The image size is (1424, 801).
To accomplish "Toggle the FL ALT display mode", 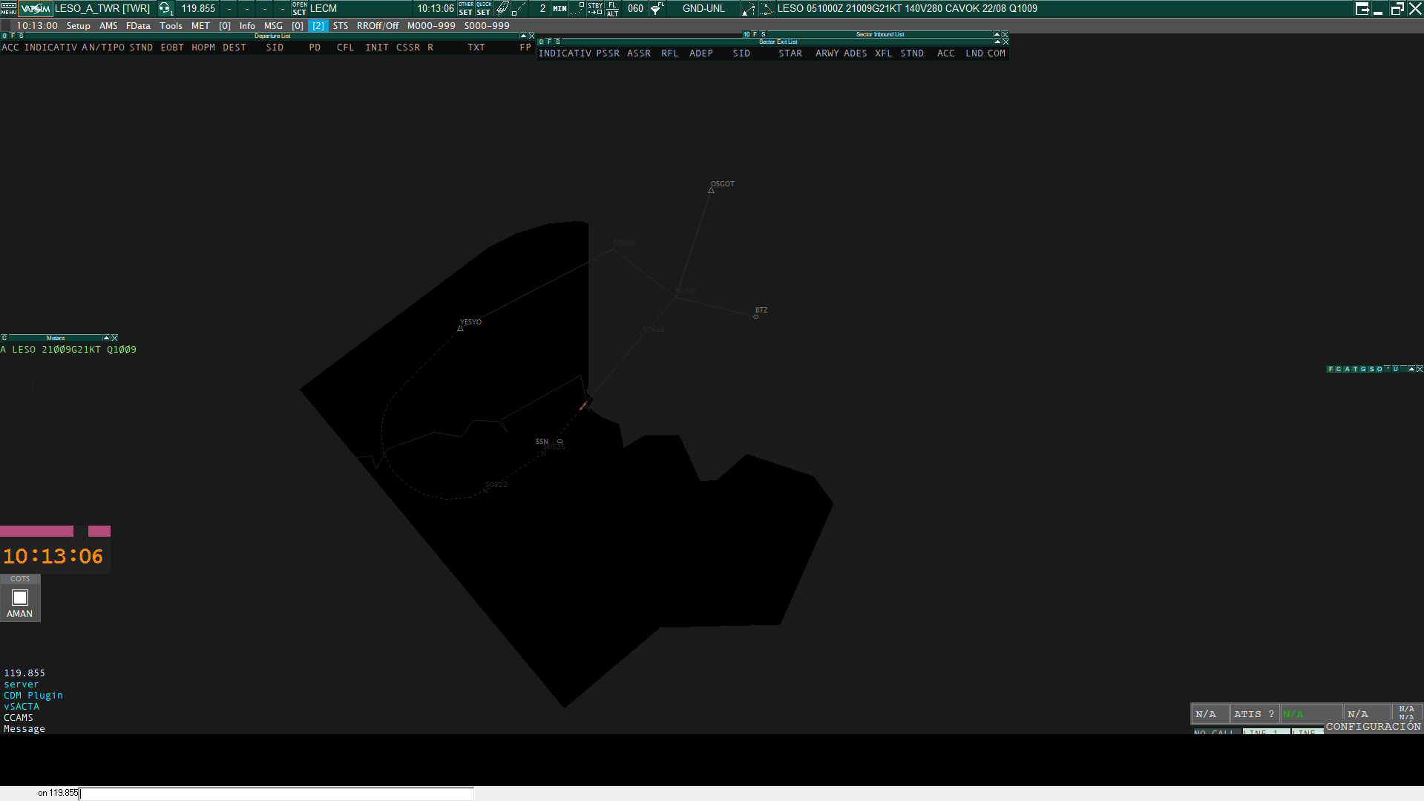I will (612, 8).
